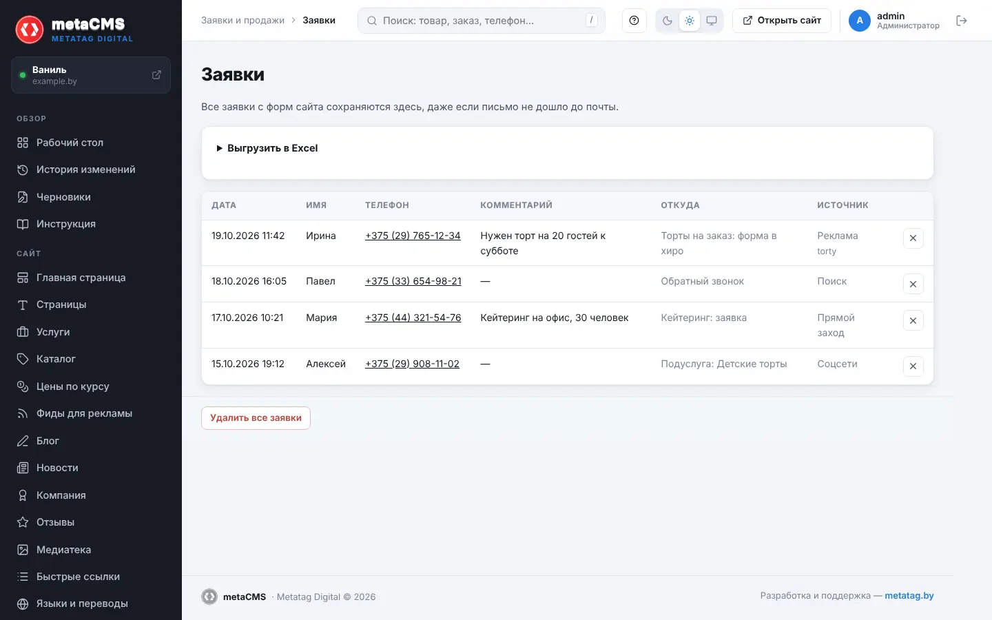The image size is (992, 620).
Task: Open external site icon in Ваниль card
Action: click(156, 75)
